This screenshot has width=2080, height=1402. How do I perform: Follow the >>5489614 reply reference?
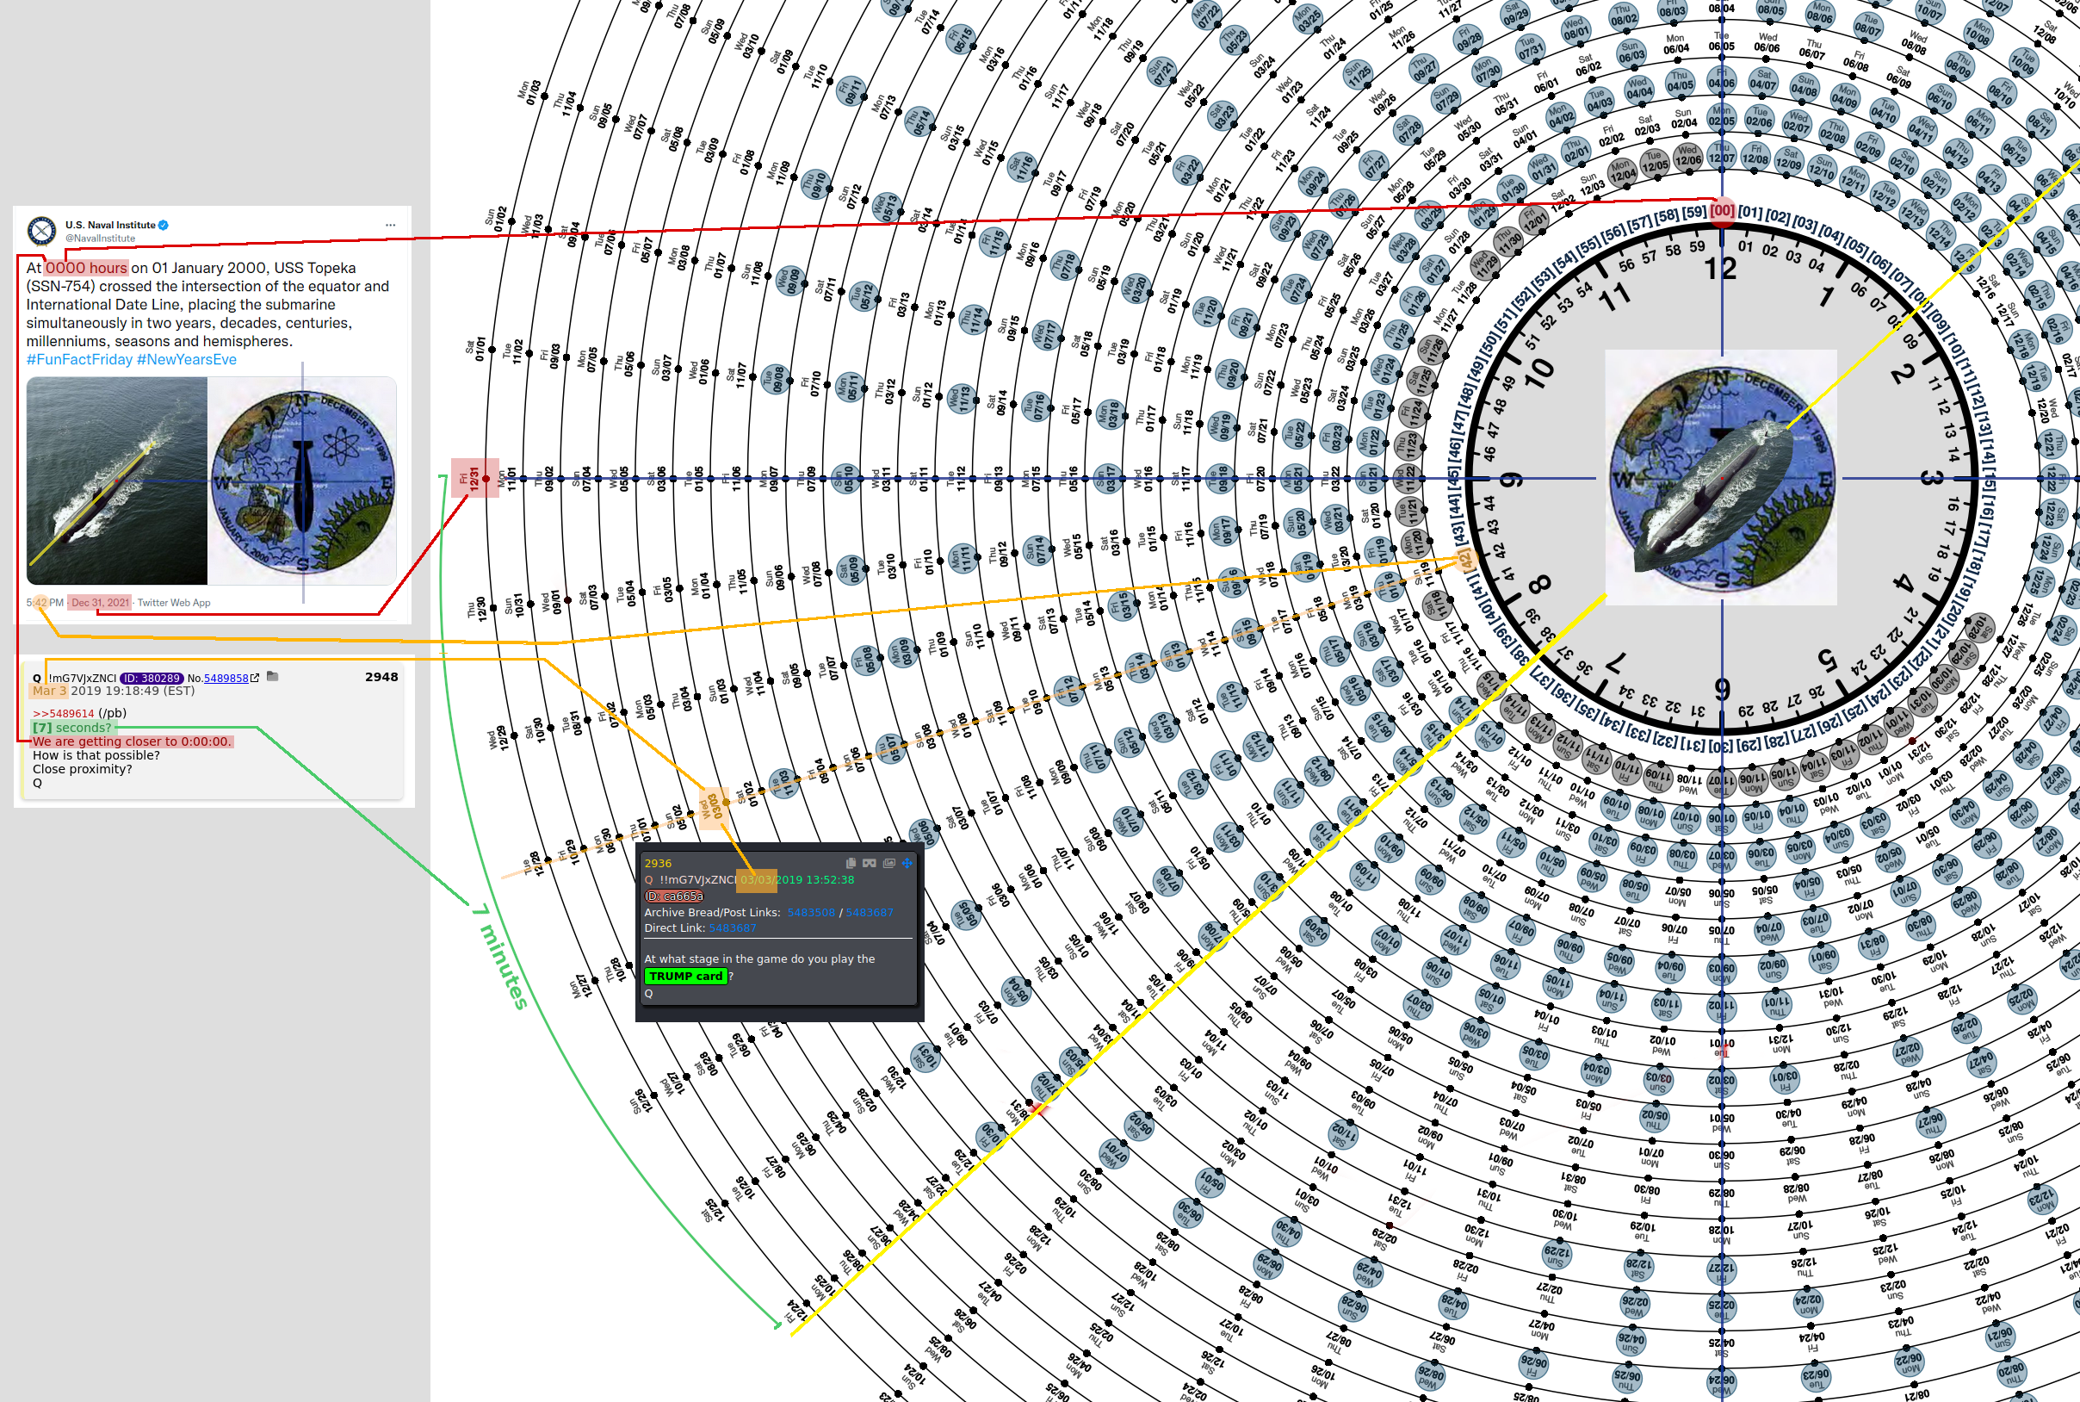[64, 714]
